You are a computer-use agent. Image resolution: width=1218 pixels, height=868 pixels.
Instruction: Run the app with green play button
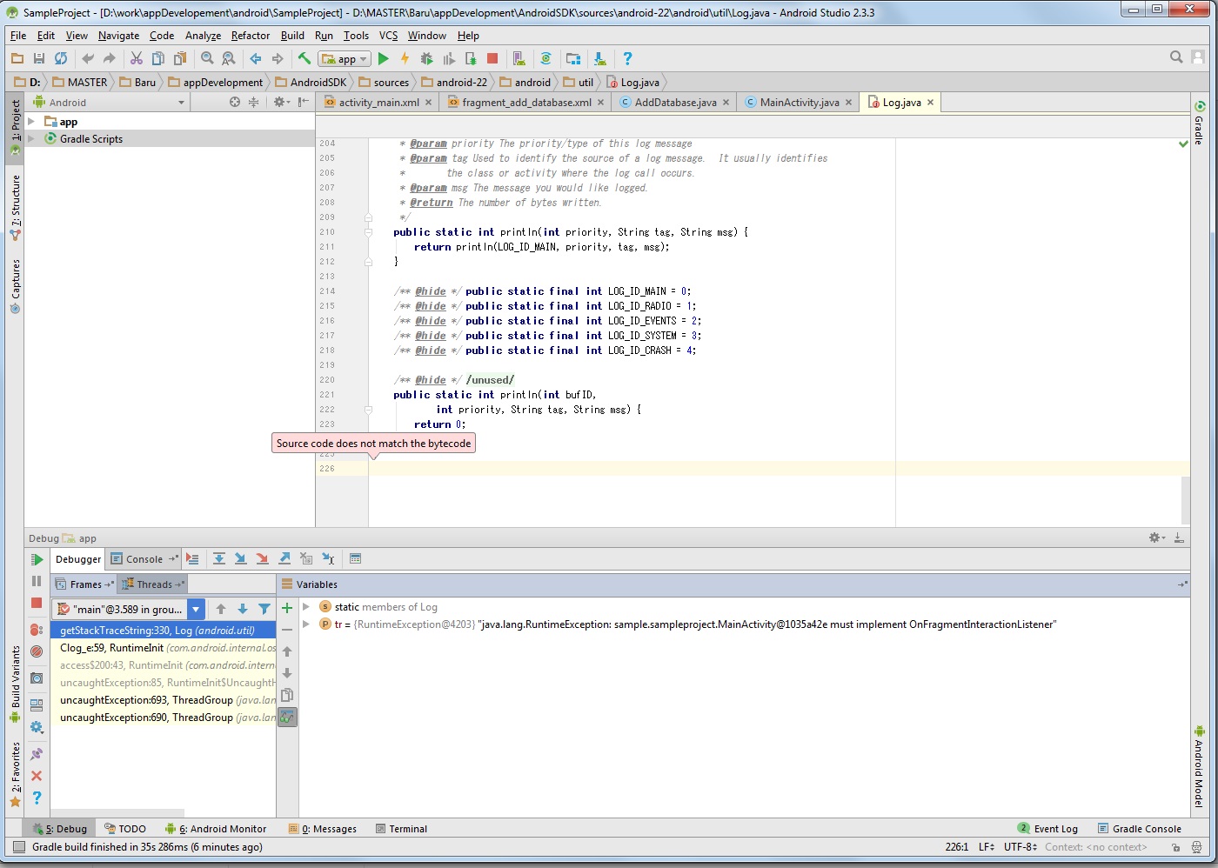pos(383,58)
